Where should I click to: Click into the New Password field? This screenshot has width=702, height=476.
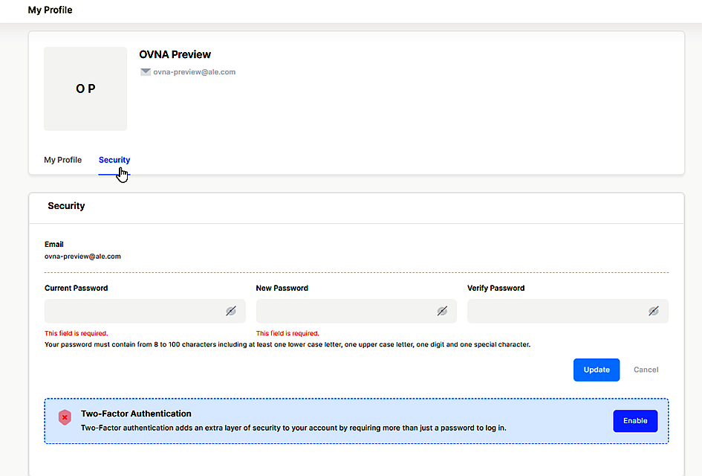[x=345, y=312]
